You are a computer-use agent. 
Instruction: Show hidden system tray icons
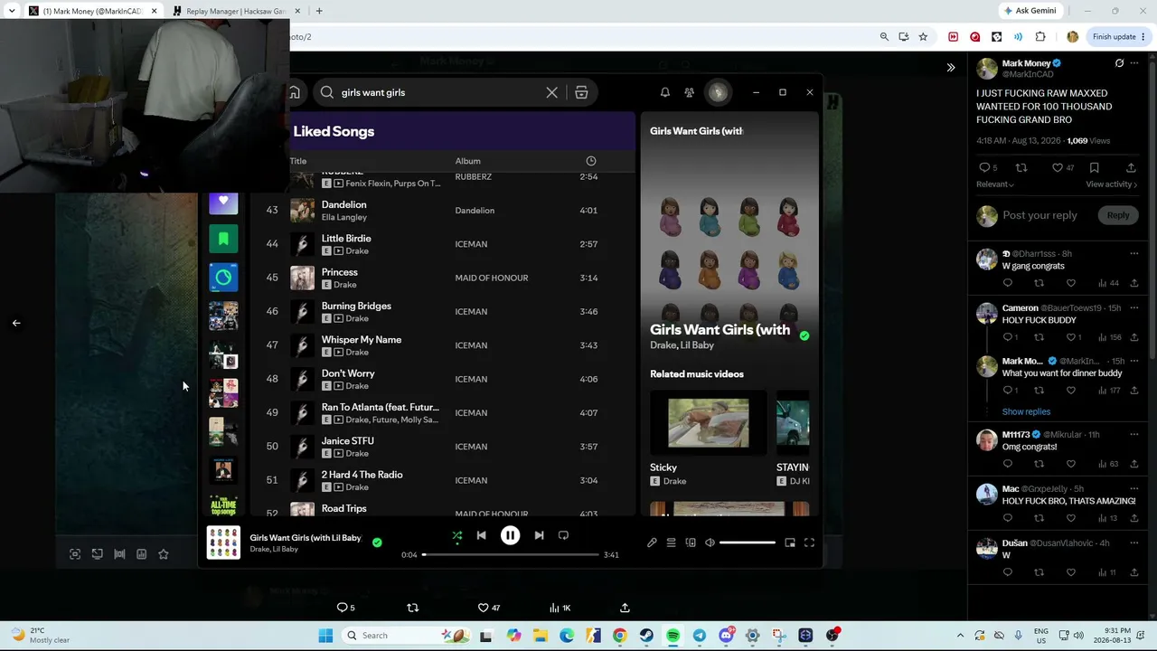[960, 636]
